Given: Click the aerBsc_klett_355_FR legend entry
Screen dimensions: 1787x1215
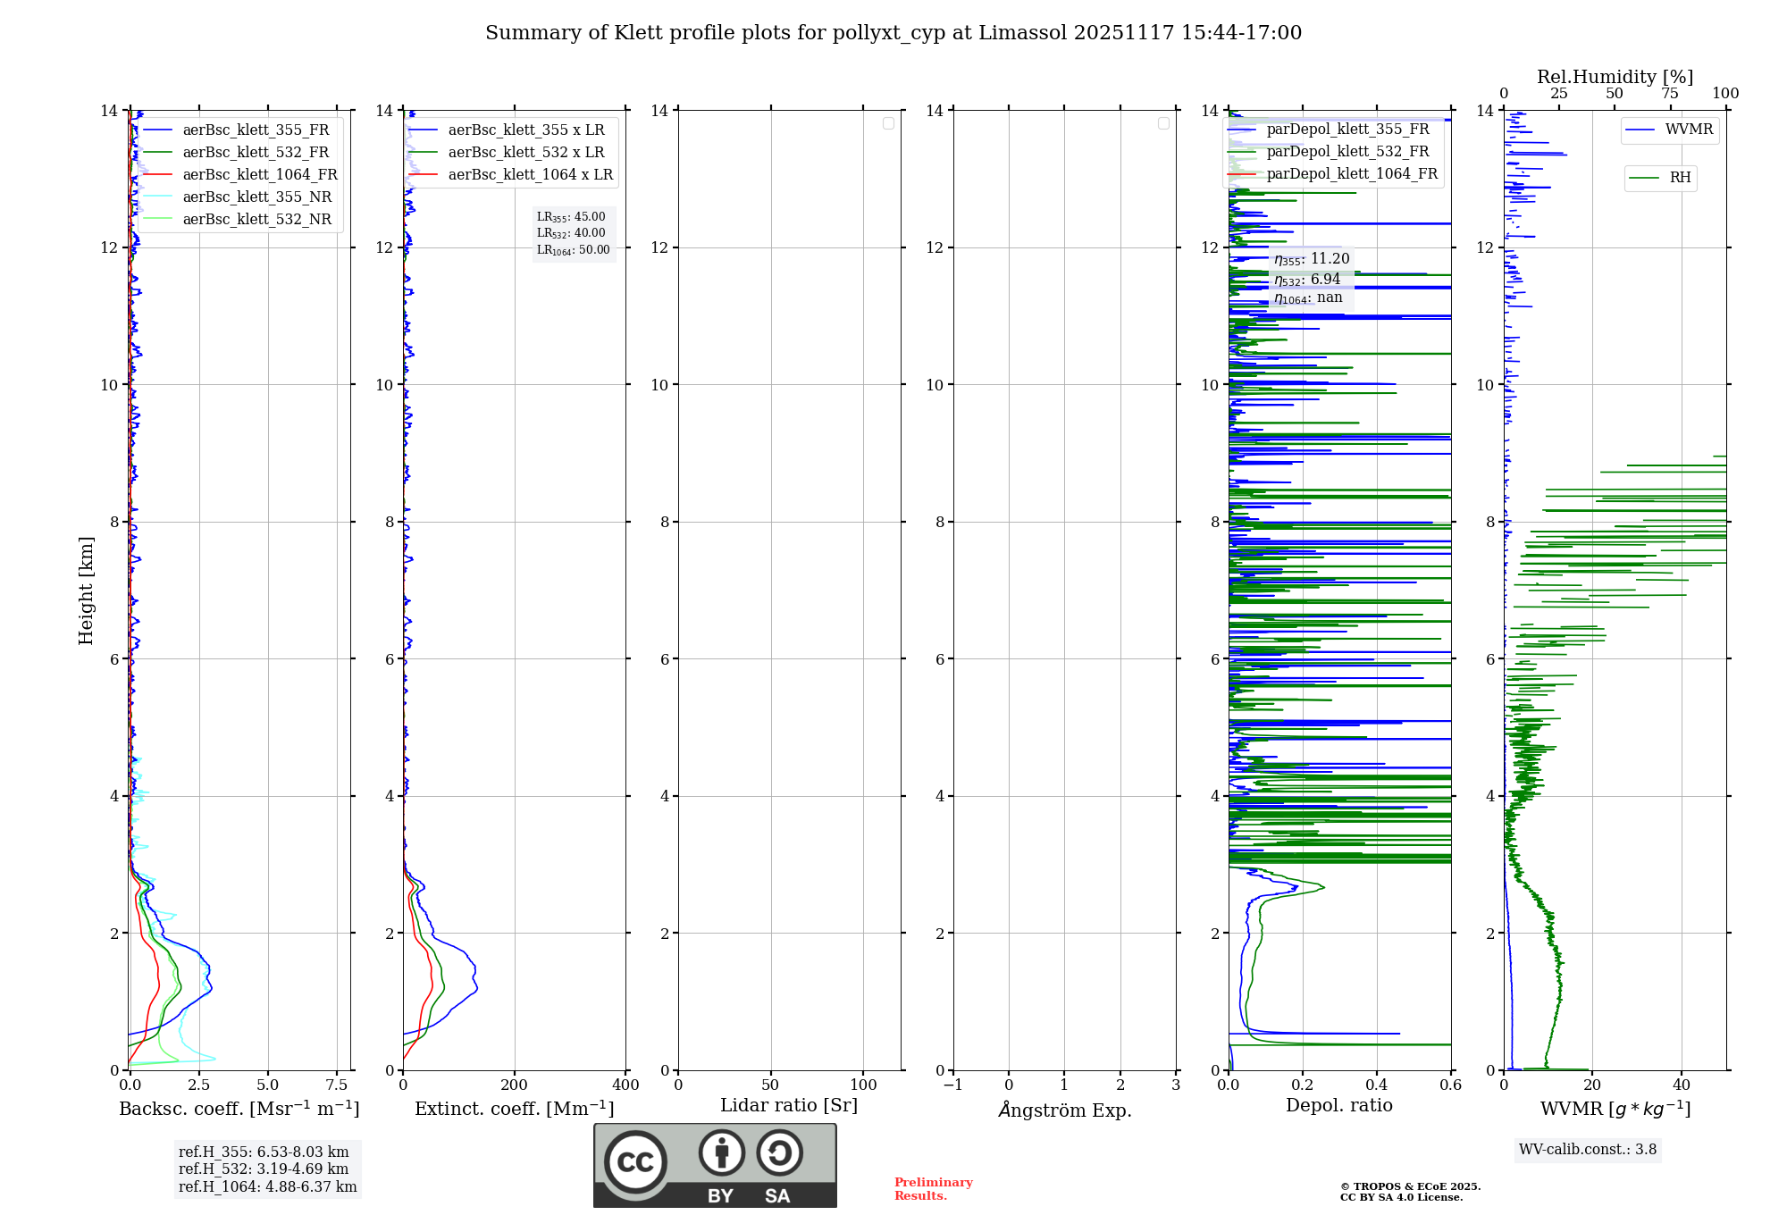Looking at the screenshot, I should point(256,130).
